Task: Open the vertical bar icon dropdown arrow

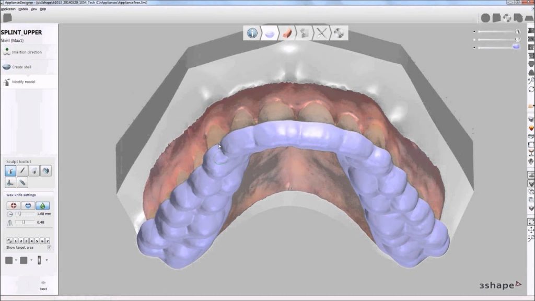Action: [46, 260]
